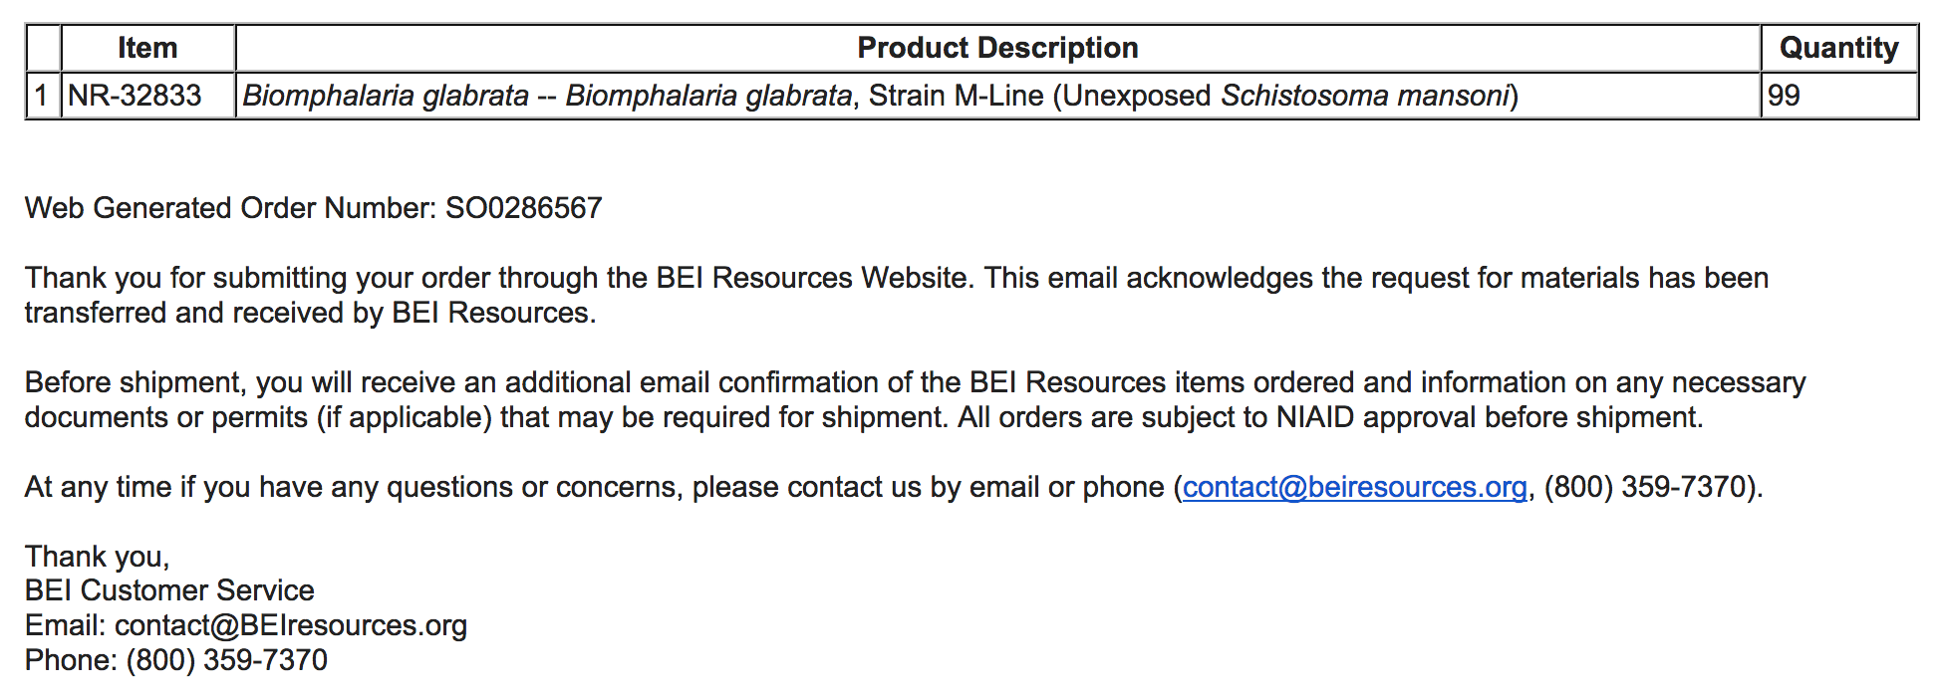Click the 'Before shipment' paragraph text
The height and width of the screenshot is (697, 1941).
coord(915,400)
